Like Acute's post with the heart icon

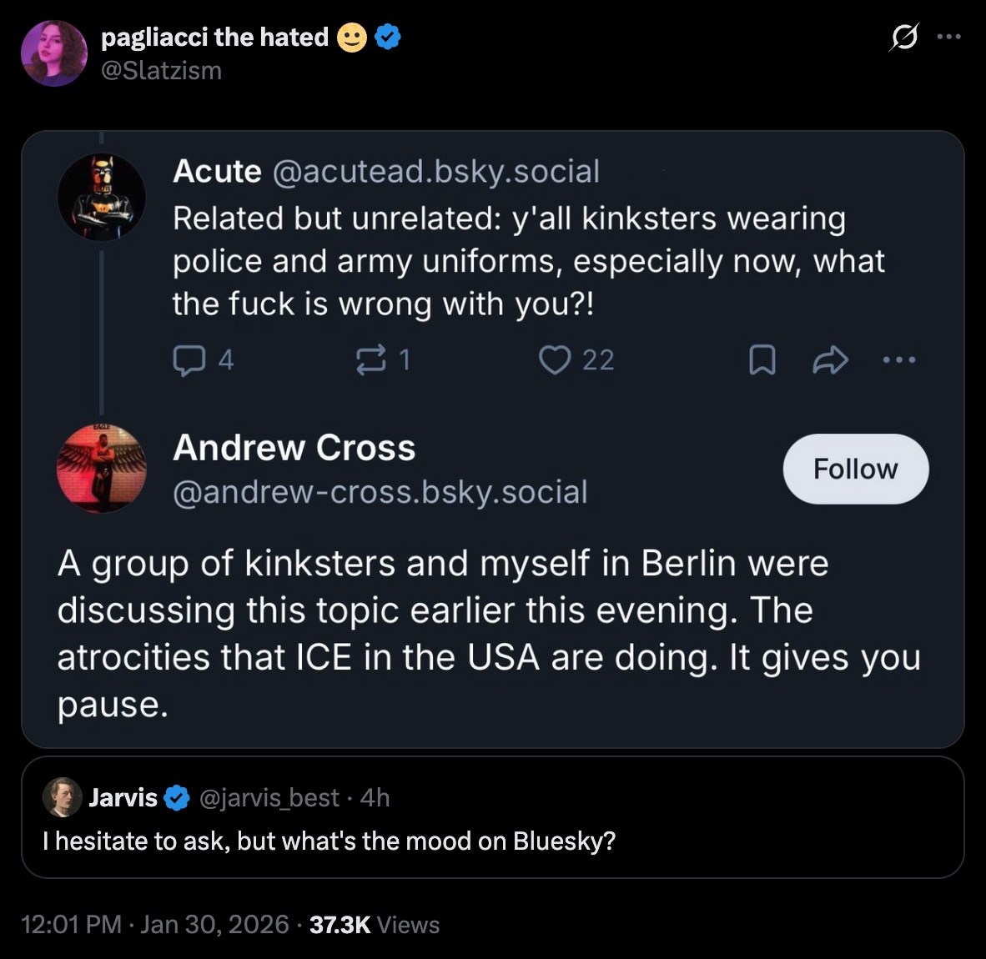pos(555,360)
